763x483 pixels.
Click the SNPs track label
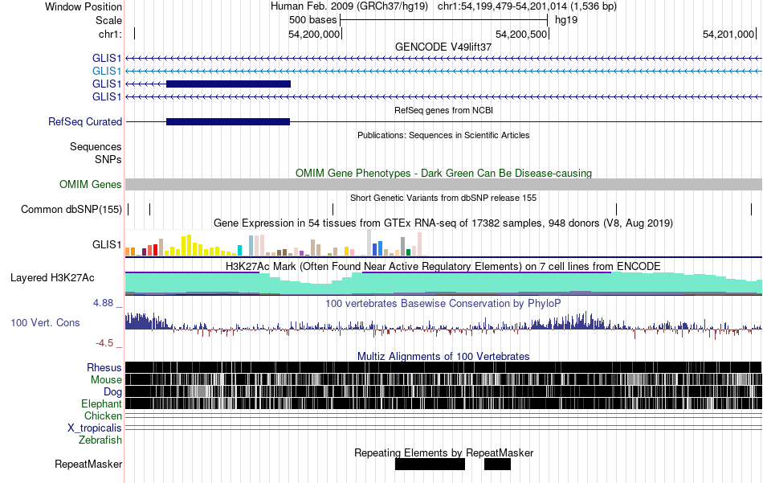pyautogui.click(x=108, y=159)
